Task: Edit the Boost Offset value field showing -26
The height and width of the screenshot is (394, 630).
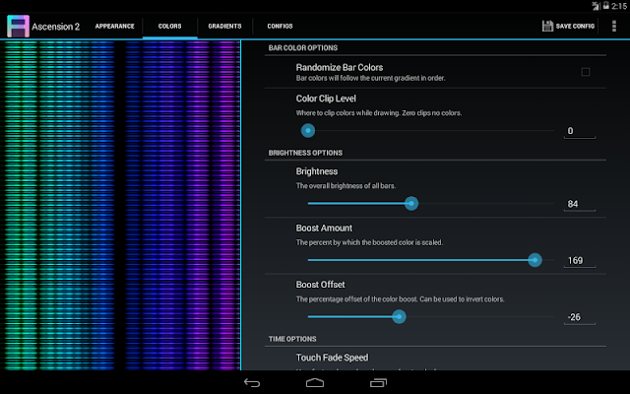Action: pos(580,317)
